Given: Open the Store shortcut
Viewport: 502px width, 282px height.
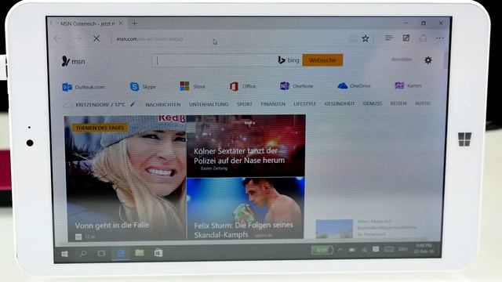Looking at the screenshot, I should point(192,86).
